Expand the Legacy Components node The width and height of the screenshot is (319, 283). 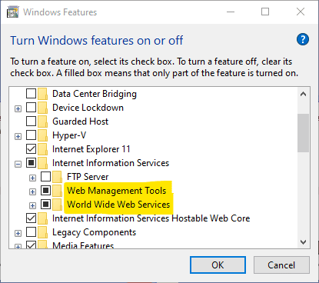(18, 234)
